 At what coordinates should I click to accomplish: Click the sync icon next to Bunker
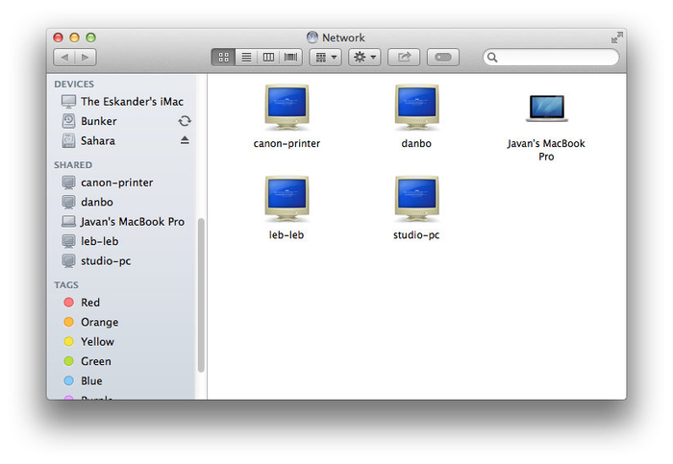tap(185, 121)
